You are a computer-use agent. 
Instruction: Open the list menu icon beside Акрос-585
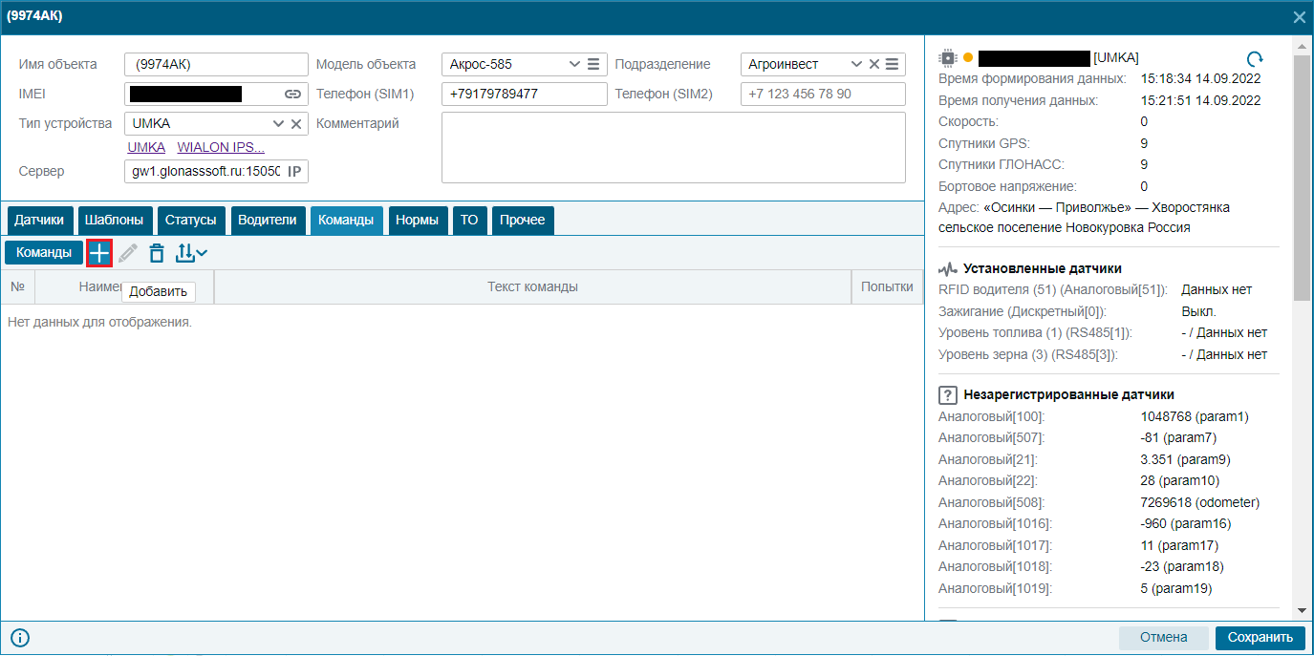point(593,64)
